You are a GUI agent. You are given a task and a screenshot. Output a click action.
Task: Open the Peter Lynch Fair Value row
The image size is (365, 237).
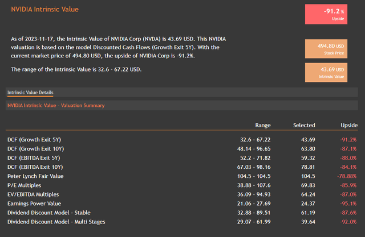click(35, 176)
